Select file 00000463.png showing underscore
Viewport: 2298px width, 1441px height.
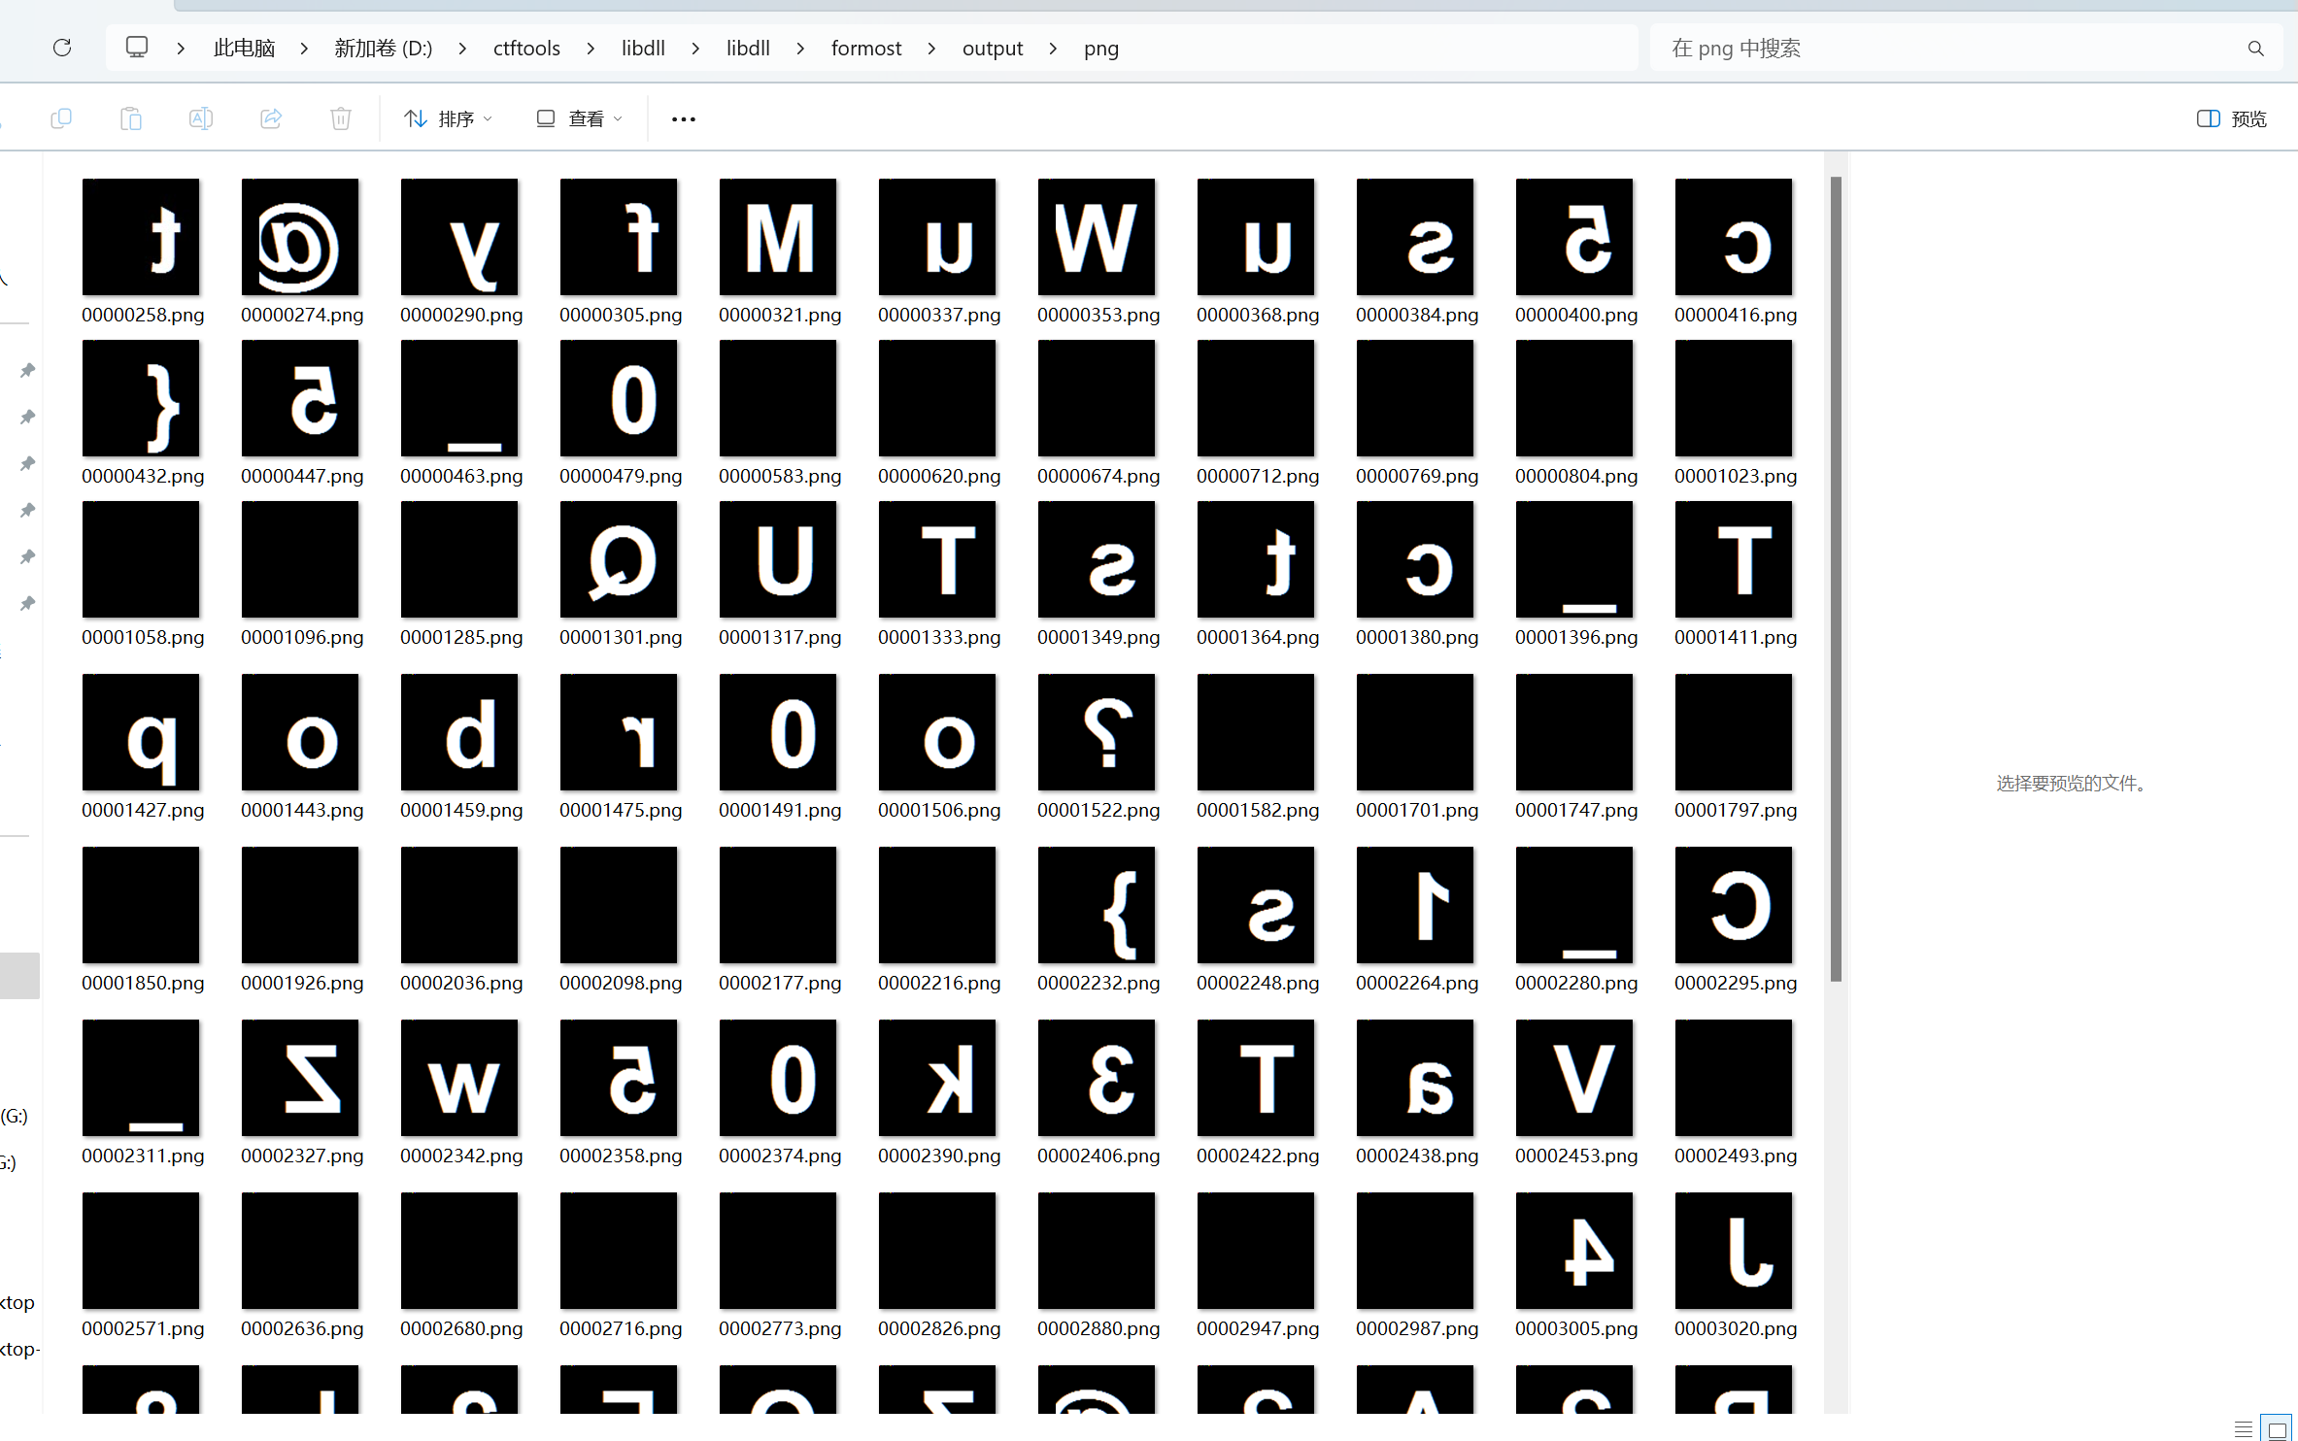[x=459, y=398]
